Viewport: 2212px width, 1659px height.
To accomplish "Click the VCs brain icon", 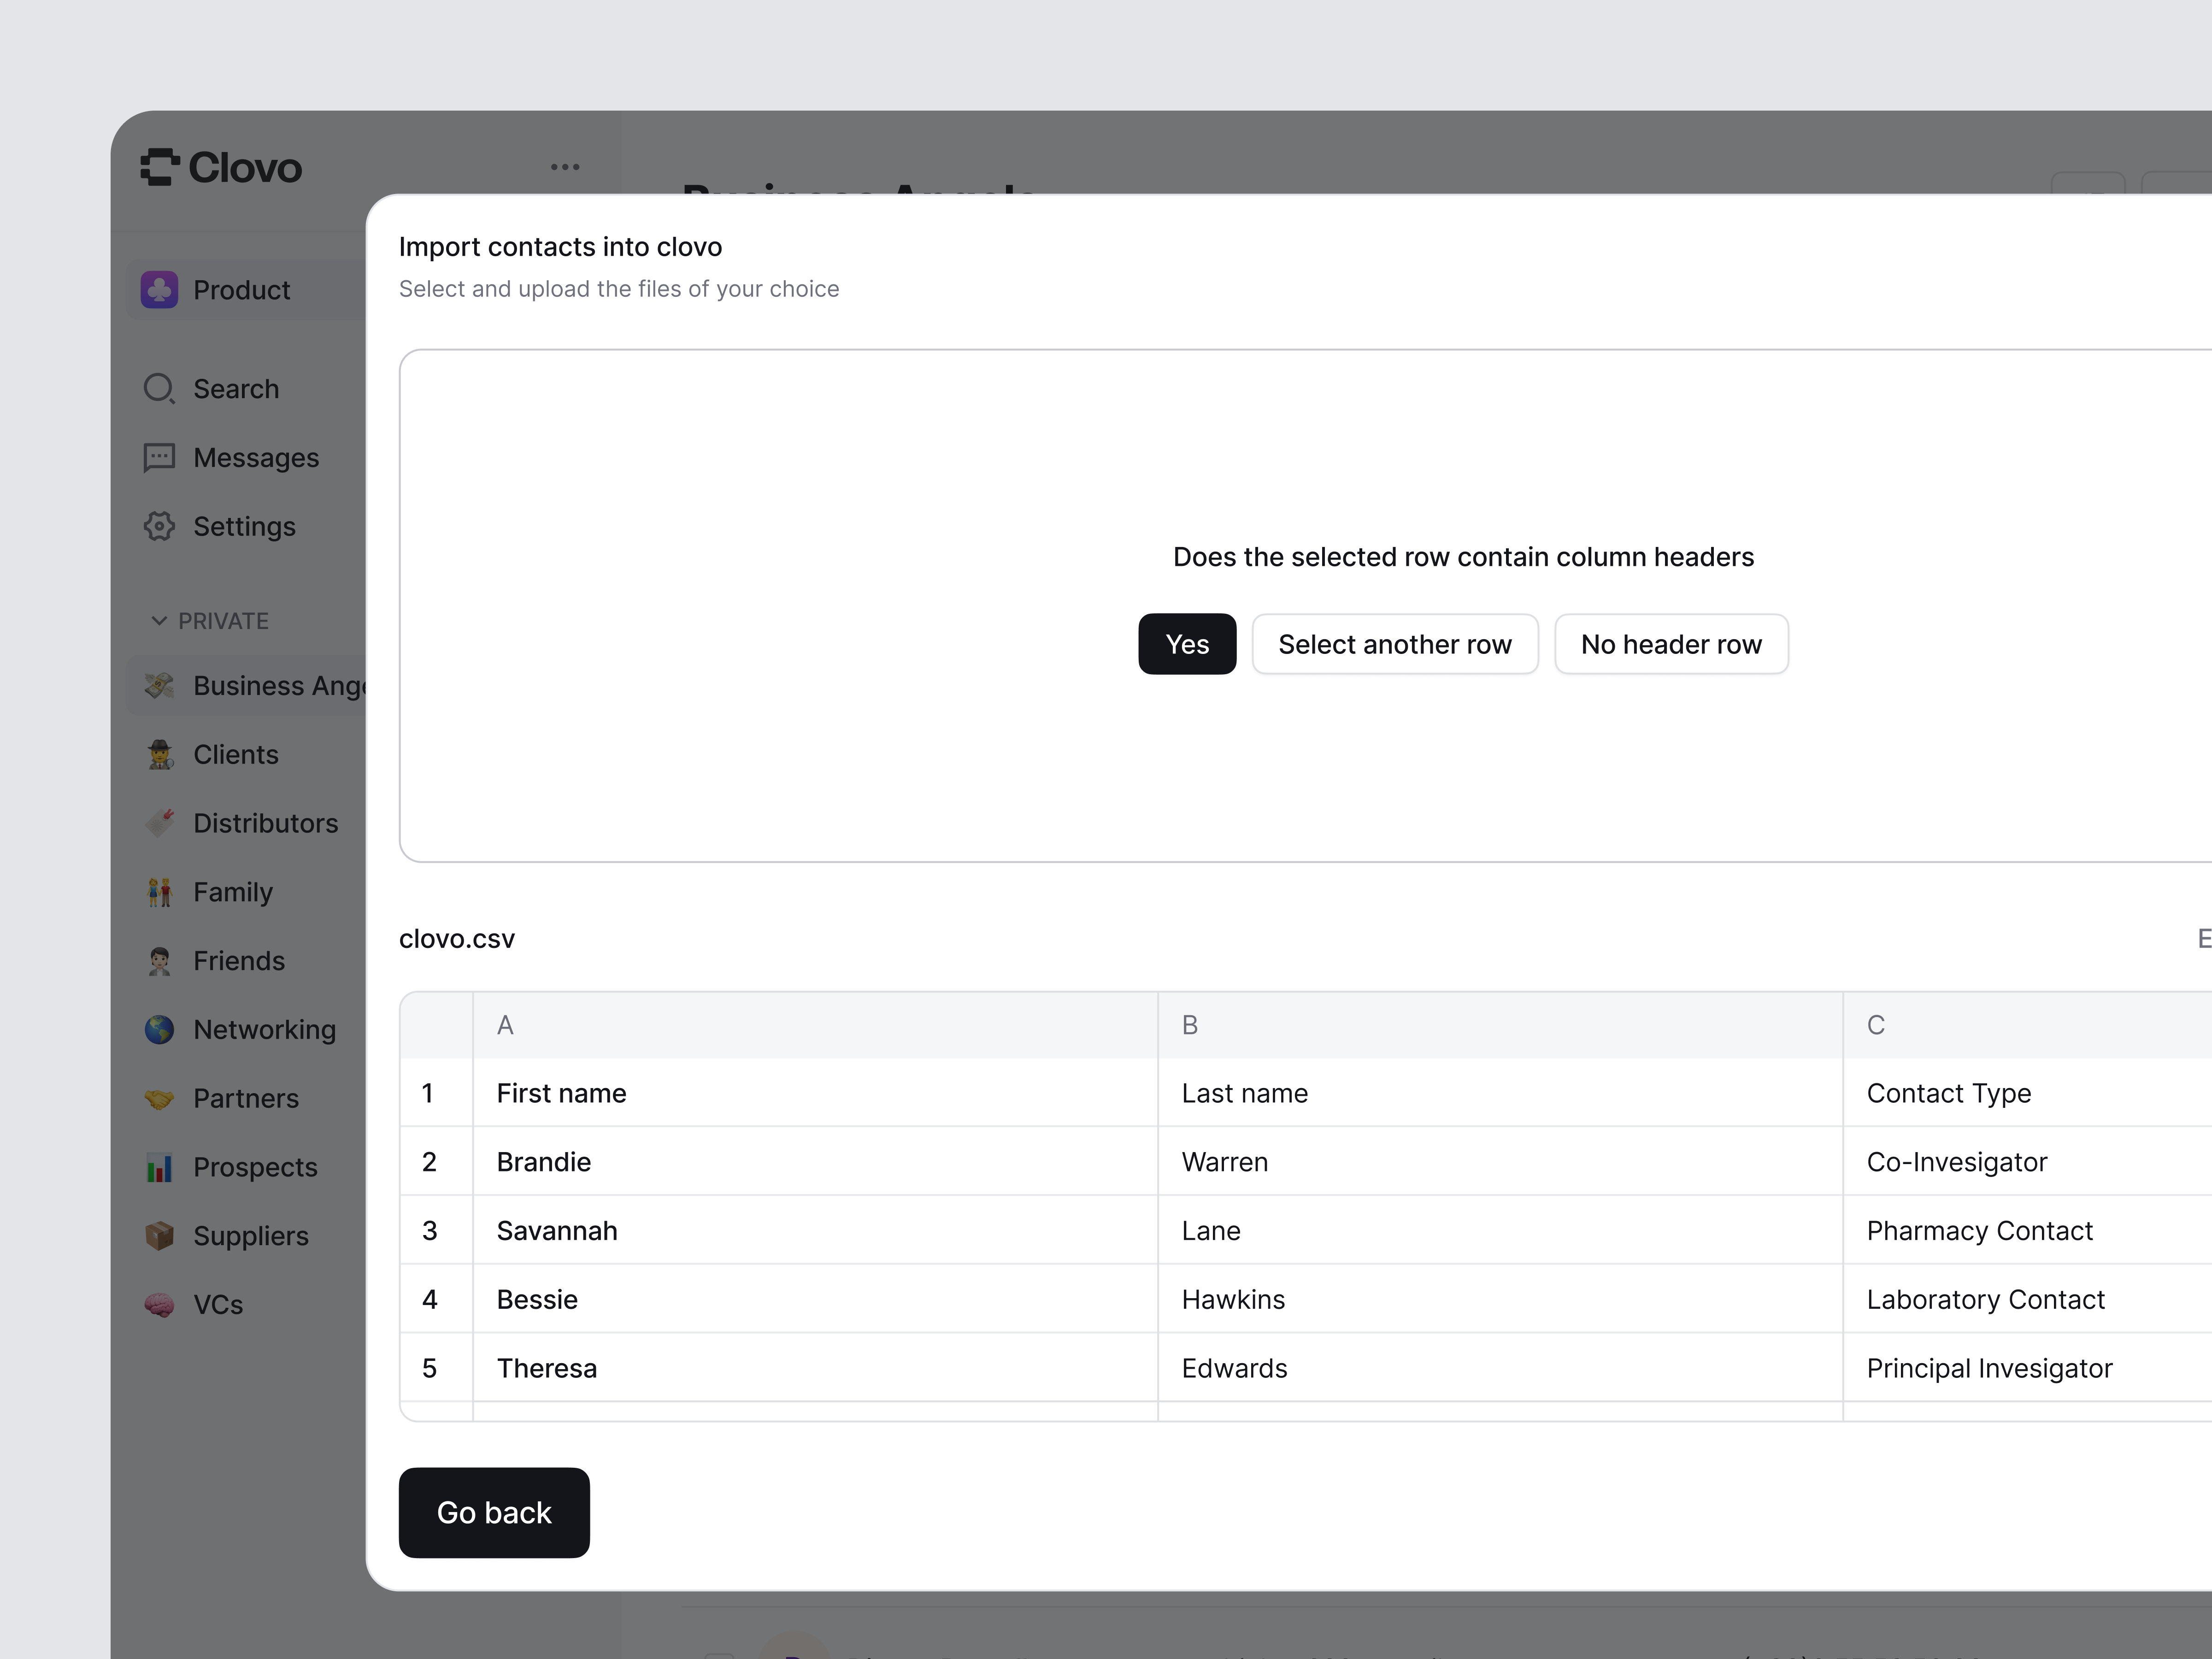I will [159, 1305].
